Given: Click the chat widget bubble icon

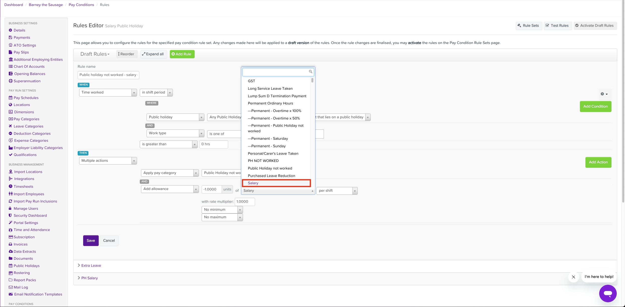Looking at the screenshot, I should (608, 293).
